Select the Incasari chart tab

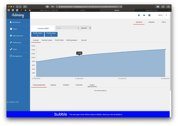36,40
